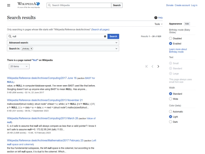Click 'Results 1 – 20 of 825' text
The image size is (205, 154).
(151, 37)
